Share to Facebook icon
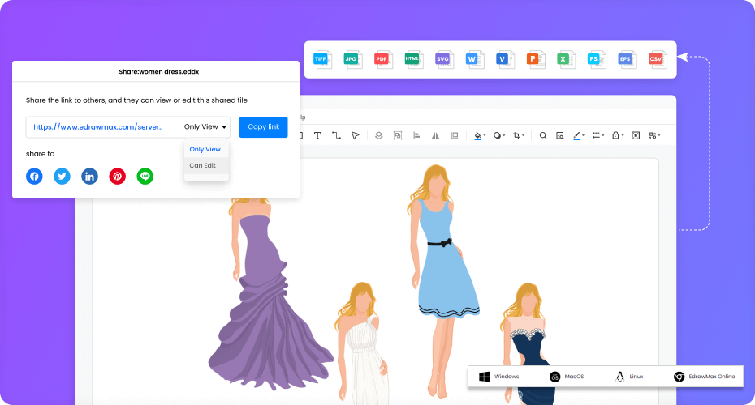755x405 pixels. pos(34,177)
